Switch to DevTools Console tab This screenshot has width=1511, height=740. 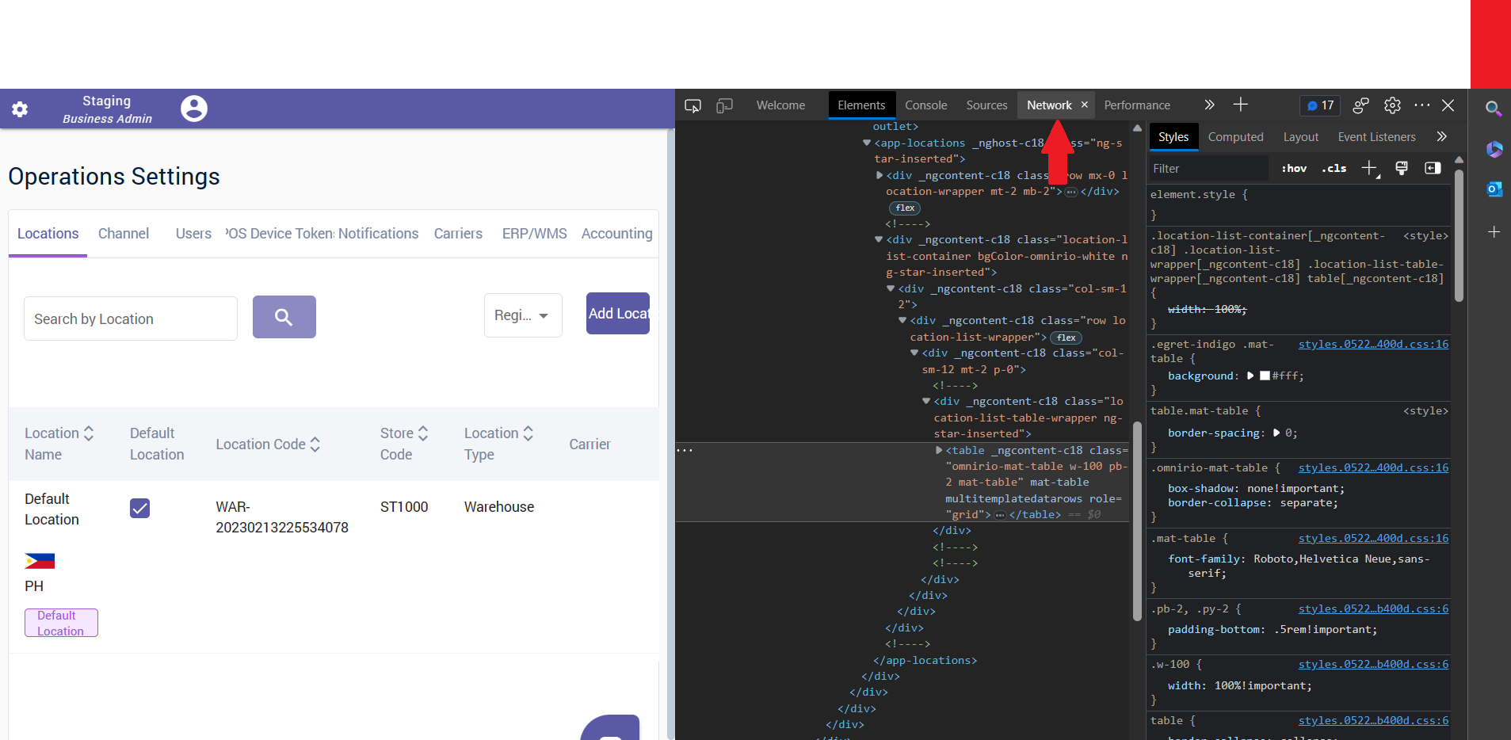925,105
